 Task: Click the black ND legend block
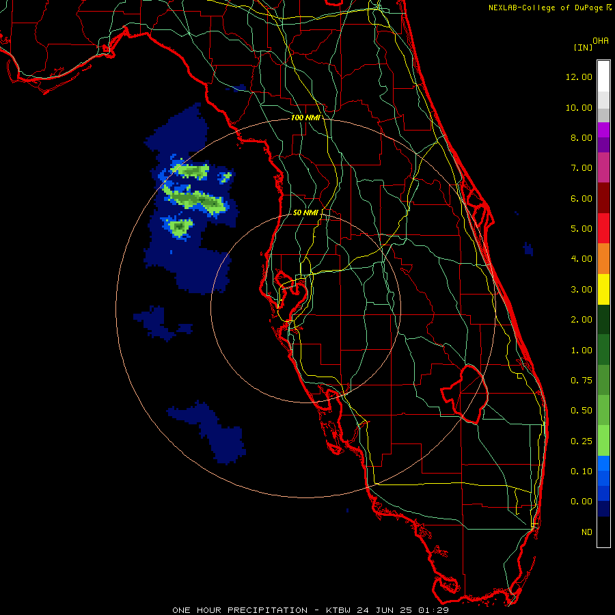pyautogui.click(x=603, y=532)
